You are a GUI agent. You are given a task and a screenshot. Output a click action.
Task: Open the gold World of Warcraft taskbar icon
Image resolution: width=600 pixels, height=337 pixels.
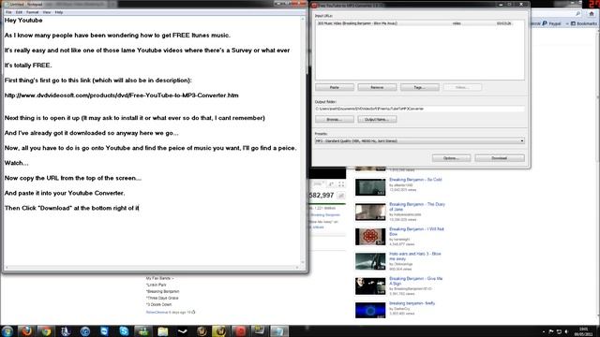click(x=221, y=330)
